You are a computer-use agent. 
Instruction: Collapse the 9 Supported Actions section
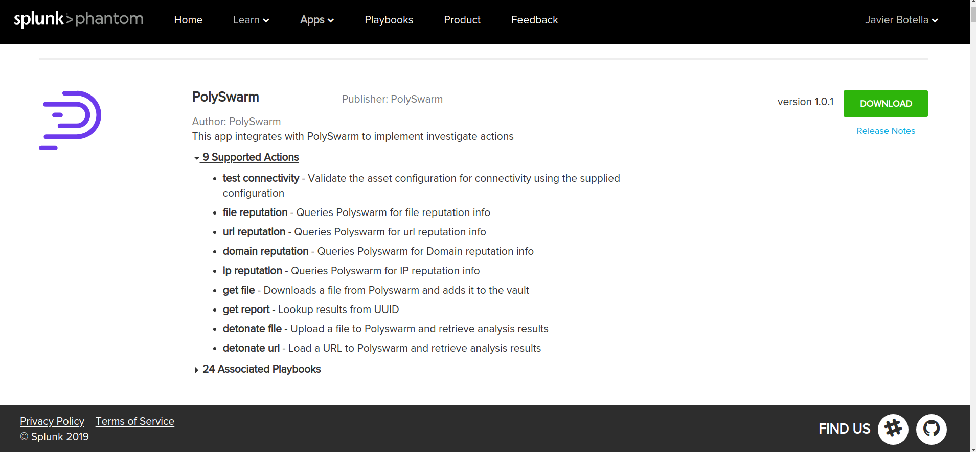click(246, 157)
